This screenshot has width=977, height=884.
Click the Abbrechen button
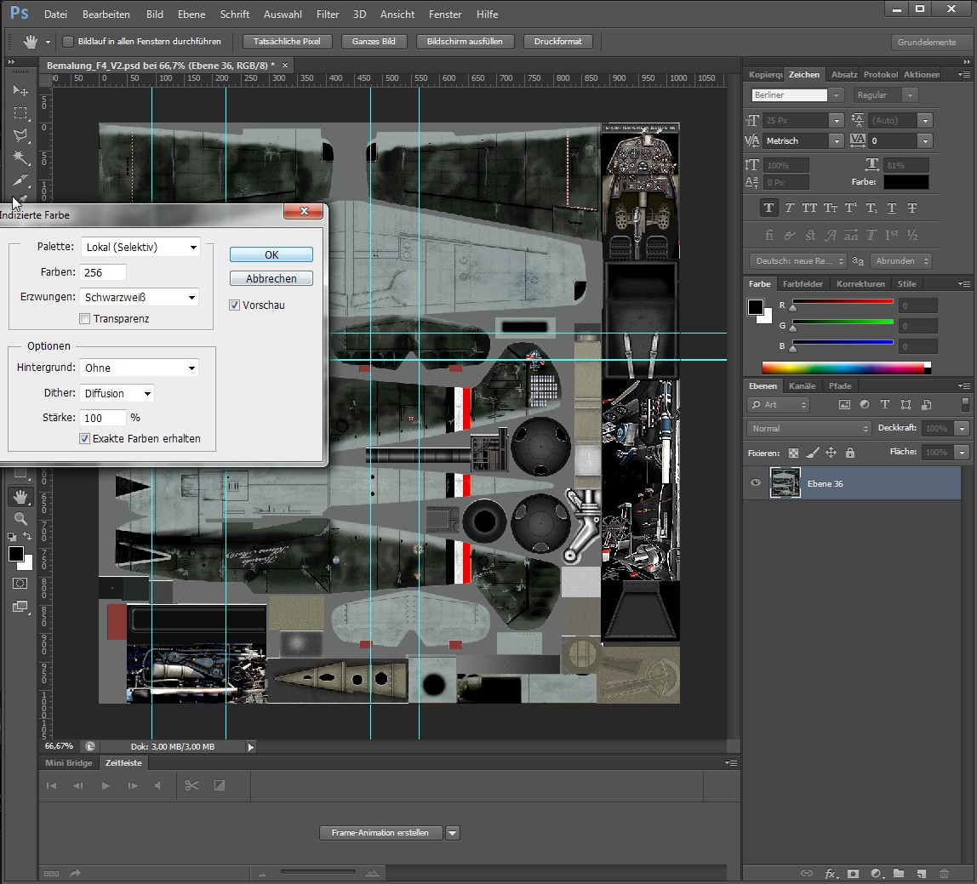click(271, 278)
